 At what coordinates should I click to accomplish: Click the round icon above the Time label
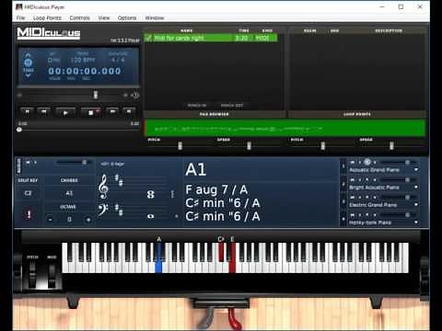pyautogui.click(x=28, y=63)
